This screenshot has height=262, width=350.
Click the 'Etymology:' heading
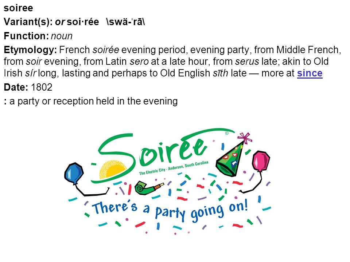[30, 50]
